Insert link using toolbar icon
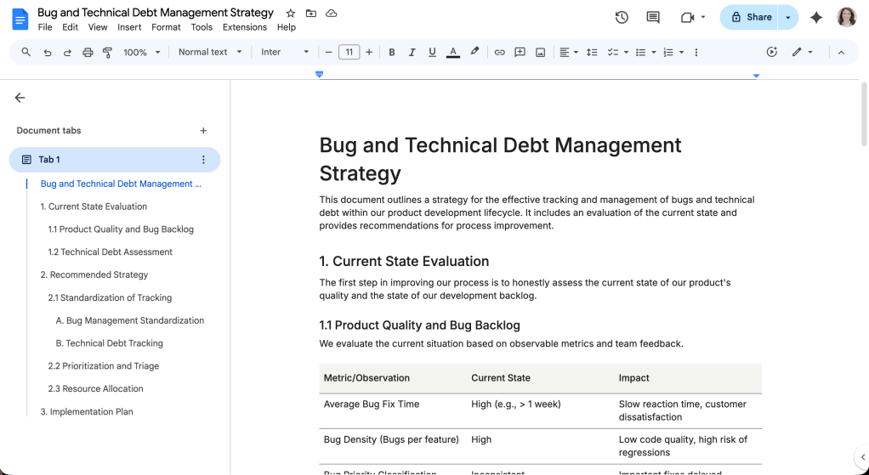The width and height of the screenshot is (869, 475). click(499, 52)
